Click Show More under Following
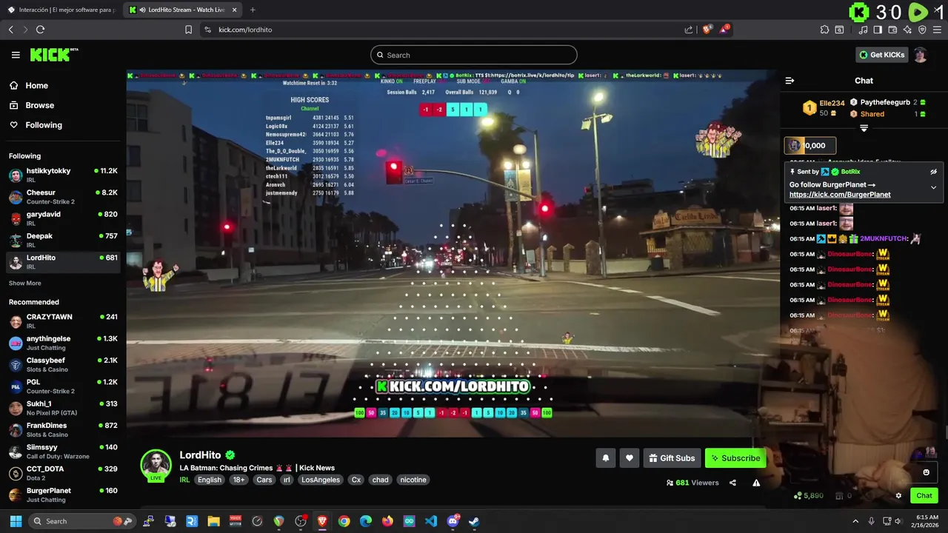The width and height of the screenshot is (948, 533). (x=25, y=284)
